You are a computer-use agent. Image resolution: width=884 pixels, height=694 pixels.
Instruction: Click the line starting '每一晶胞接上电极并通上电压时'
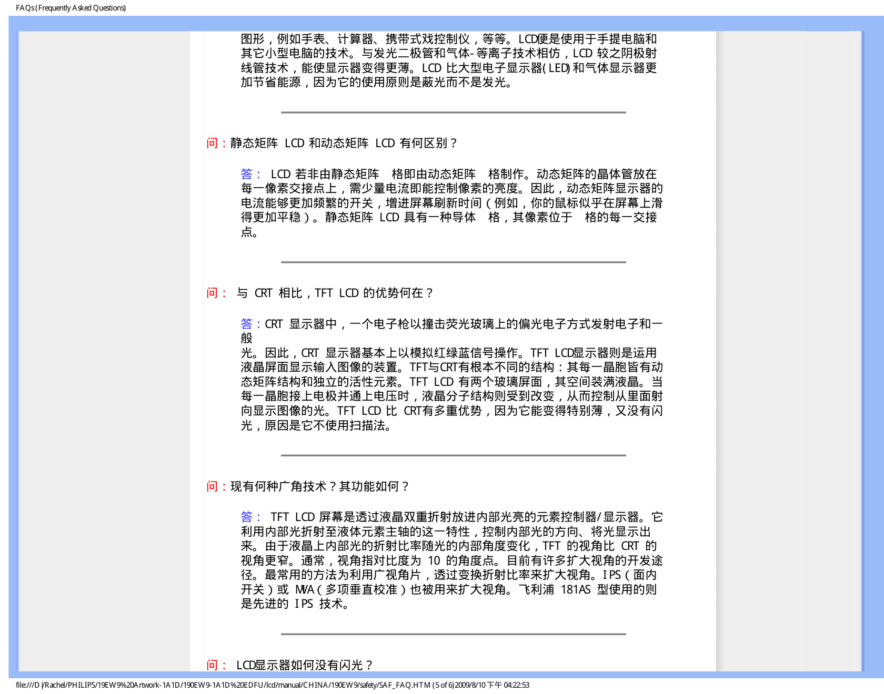[x=452, y=396]
